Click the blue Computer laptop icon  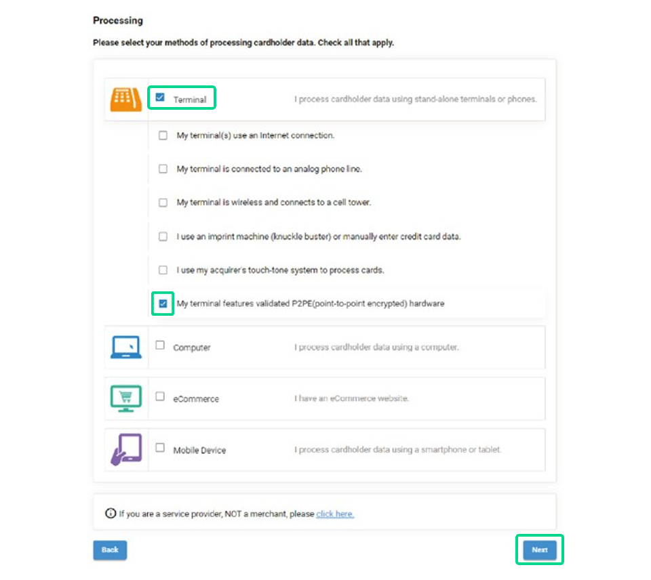coord(125,347)
